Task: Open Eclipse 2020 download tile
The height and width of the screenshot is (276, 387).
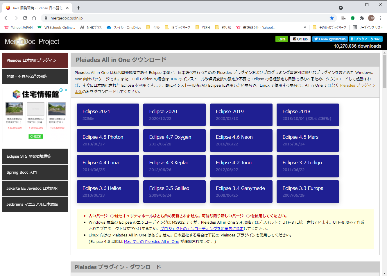Action: 174,115
